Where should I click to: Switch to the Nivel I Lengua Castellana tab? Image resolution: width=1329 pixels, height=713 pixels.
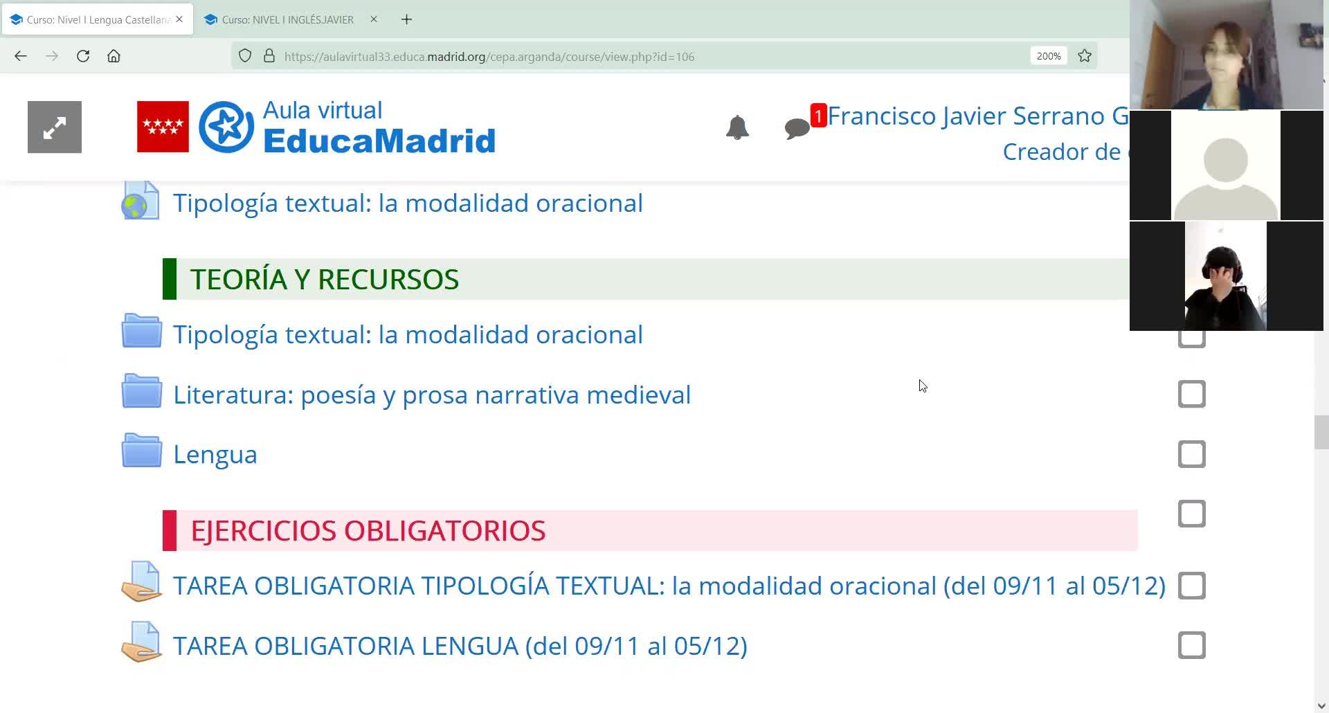[98, 19]
